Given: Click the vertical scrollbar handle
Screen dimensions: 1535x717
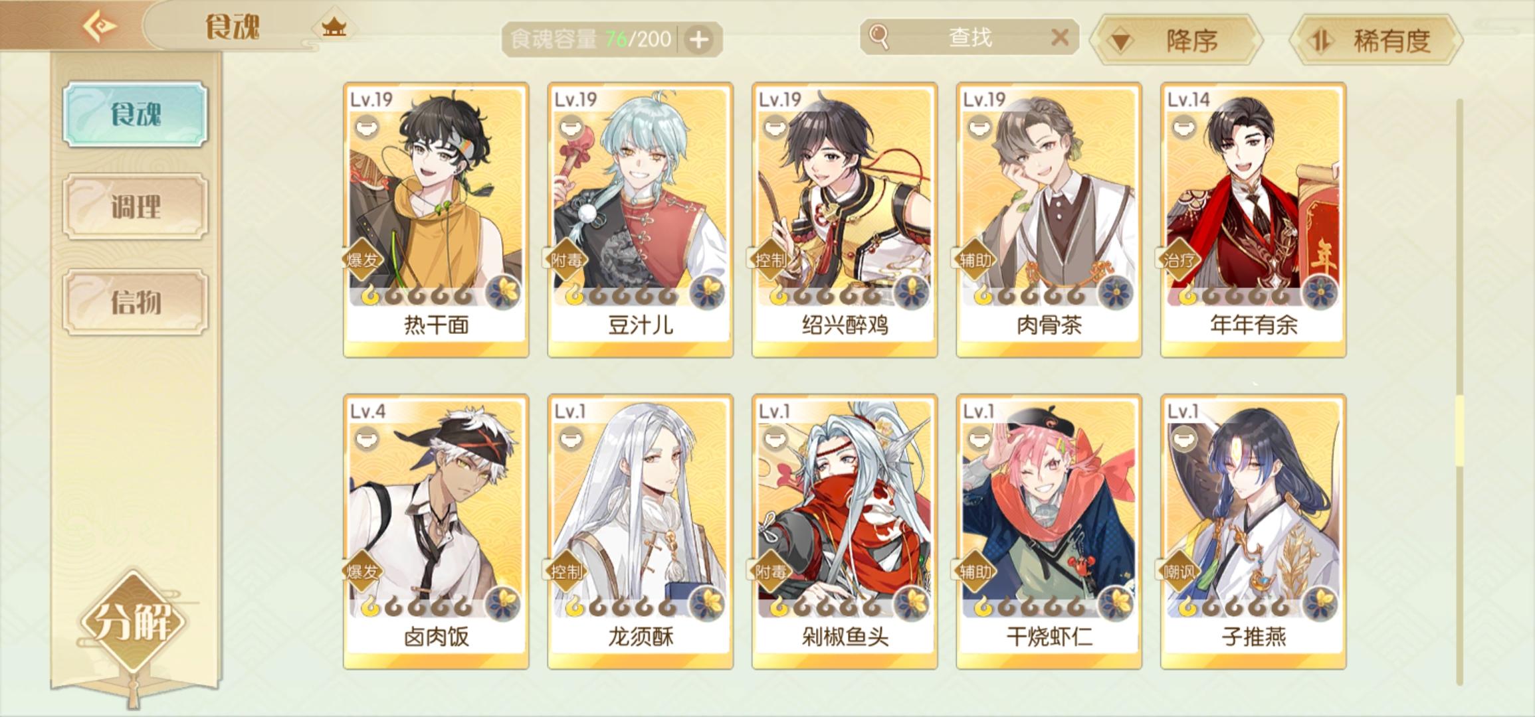Looking at the screenshot, I should [1459, 431].
